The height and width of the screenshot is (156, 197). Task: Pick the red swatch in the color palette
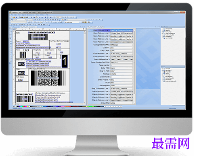(24, 106)
